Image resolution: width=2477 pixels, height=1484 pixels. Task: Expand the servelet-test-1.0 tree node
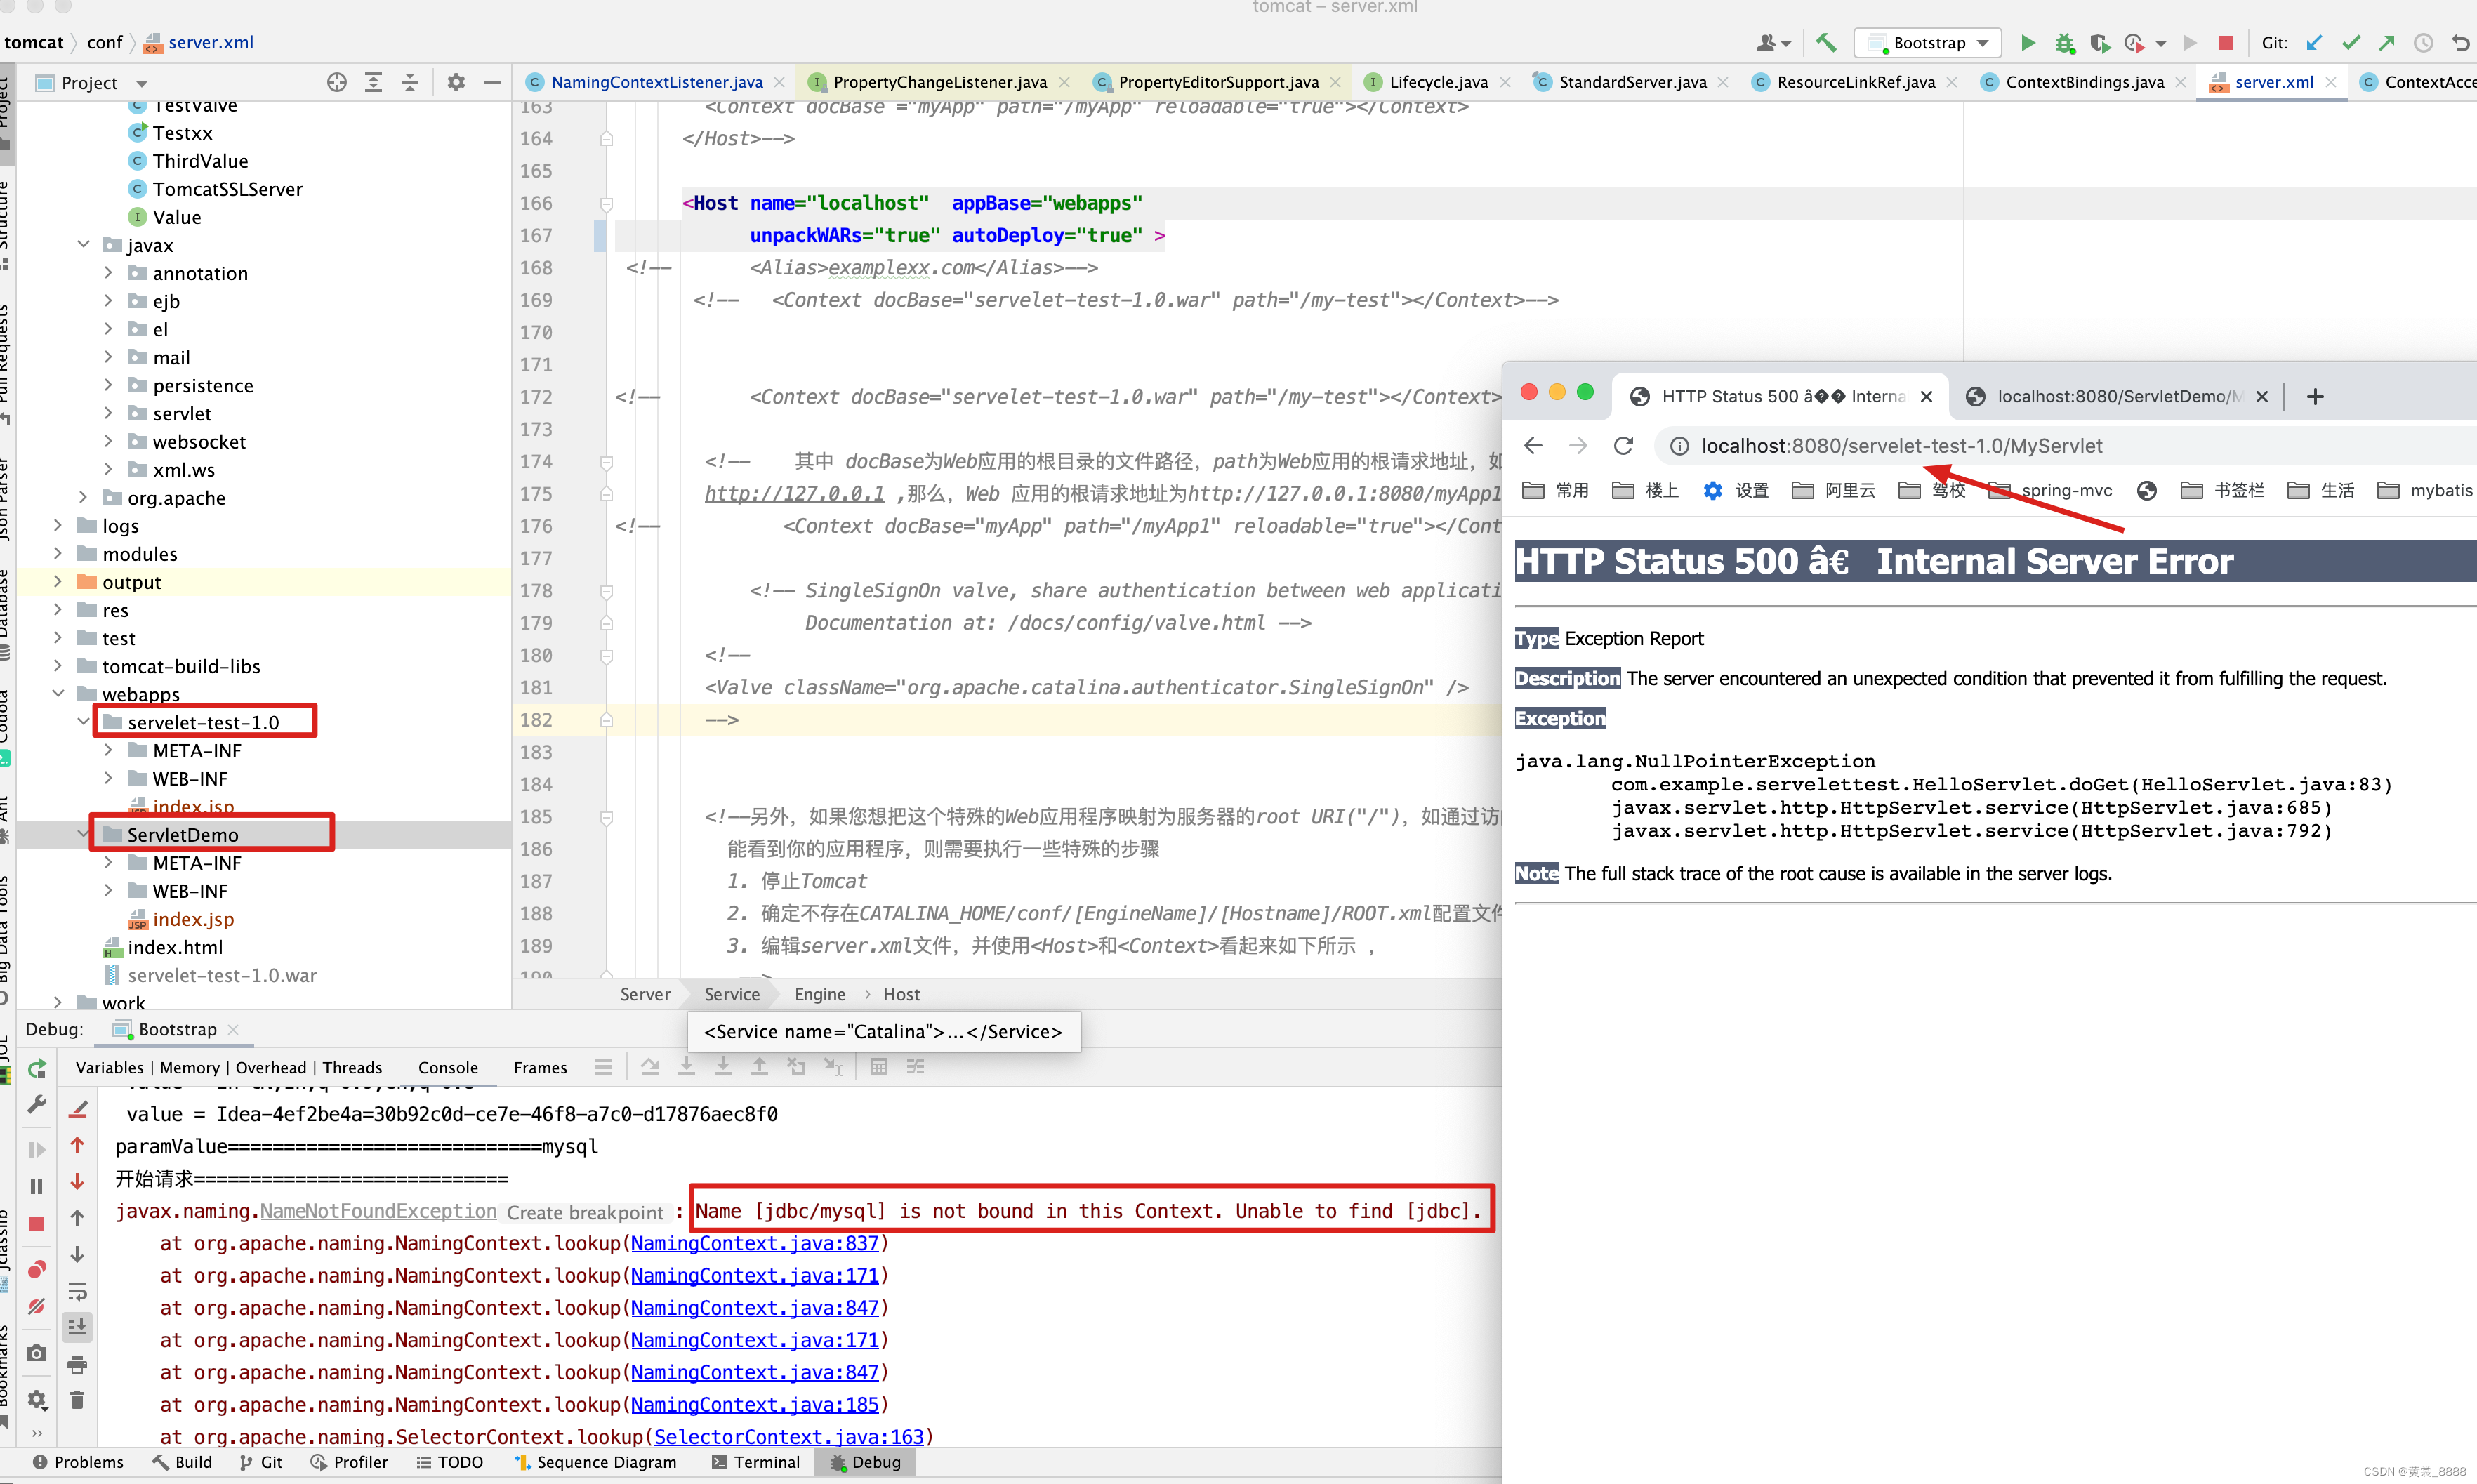[x=88, y=721]
